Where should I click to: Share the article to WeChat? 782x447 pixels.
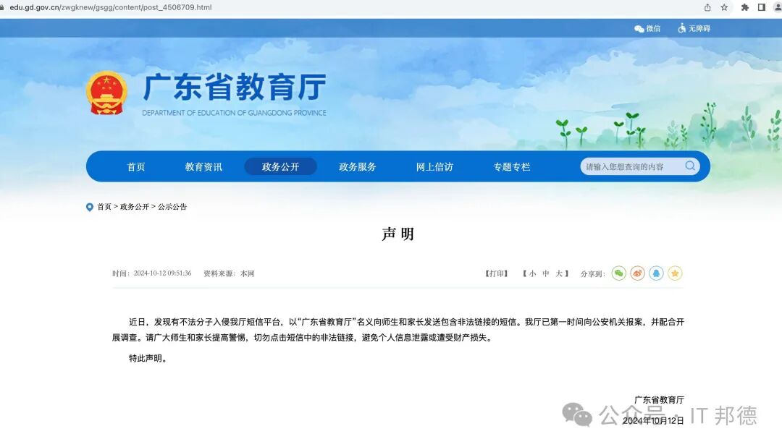click(619, 273)
